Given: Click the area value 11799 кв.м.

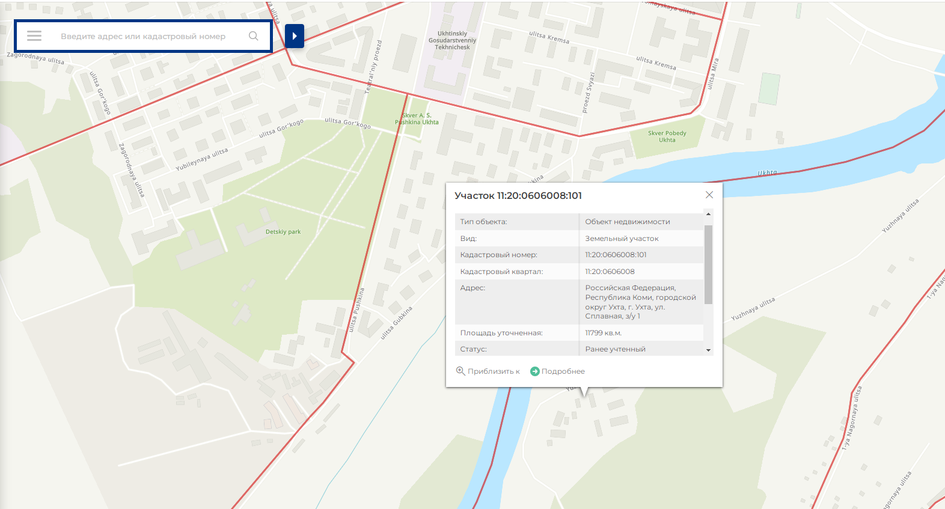Looking at the screenshot, I should click(x=603, y=333).
